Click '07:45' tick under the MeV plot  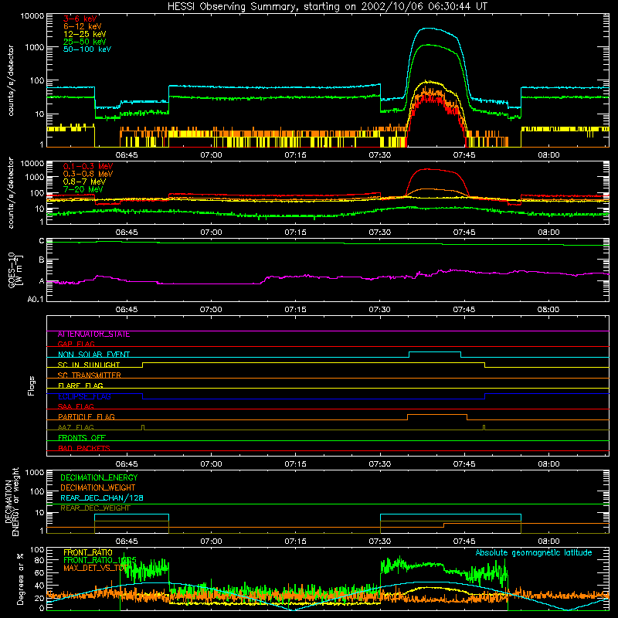point(464,233)
